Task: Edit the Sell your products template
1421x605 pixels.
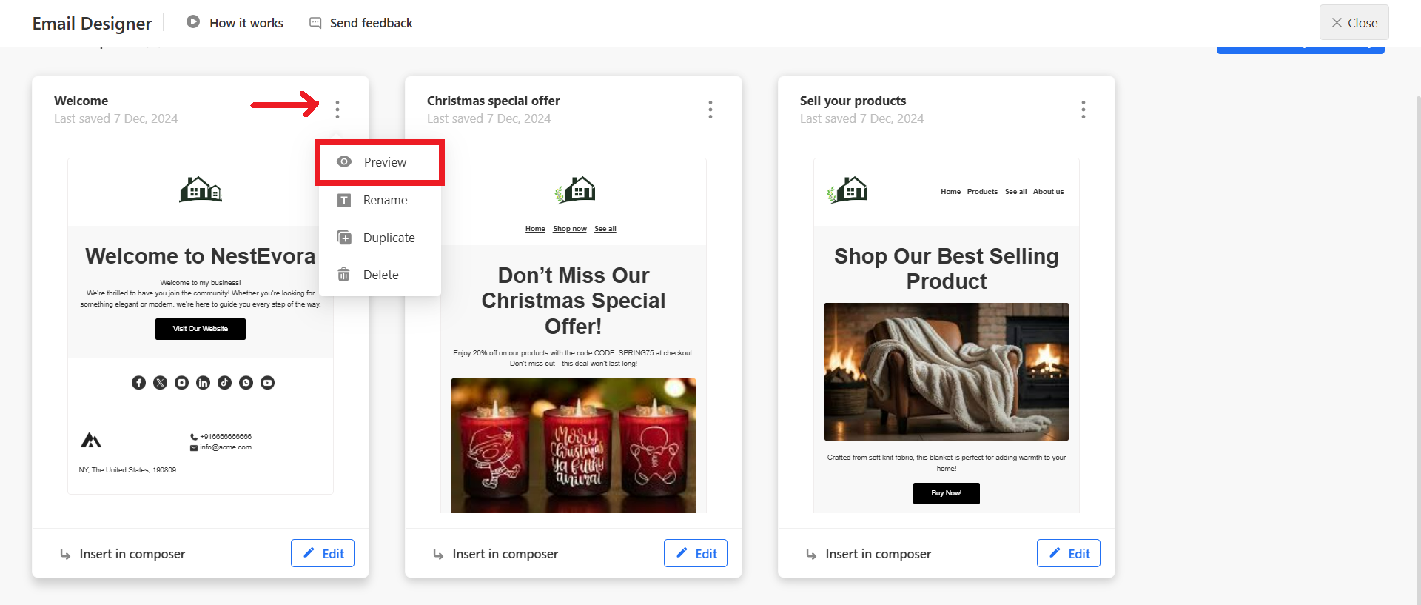Action: coord(1069,553)
